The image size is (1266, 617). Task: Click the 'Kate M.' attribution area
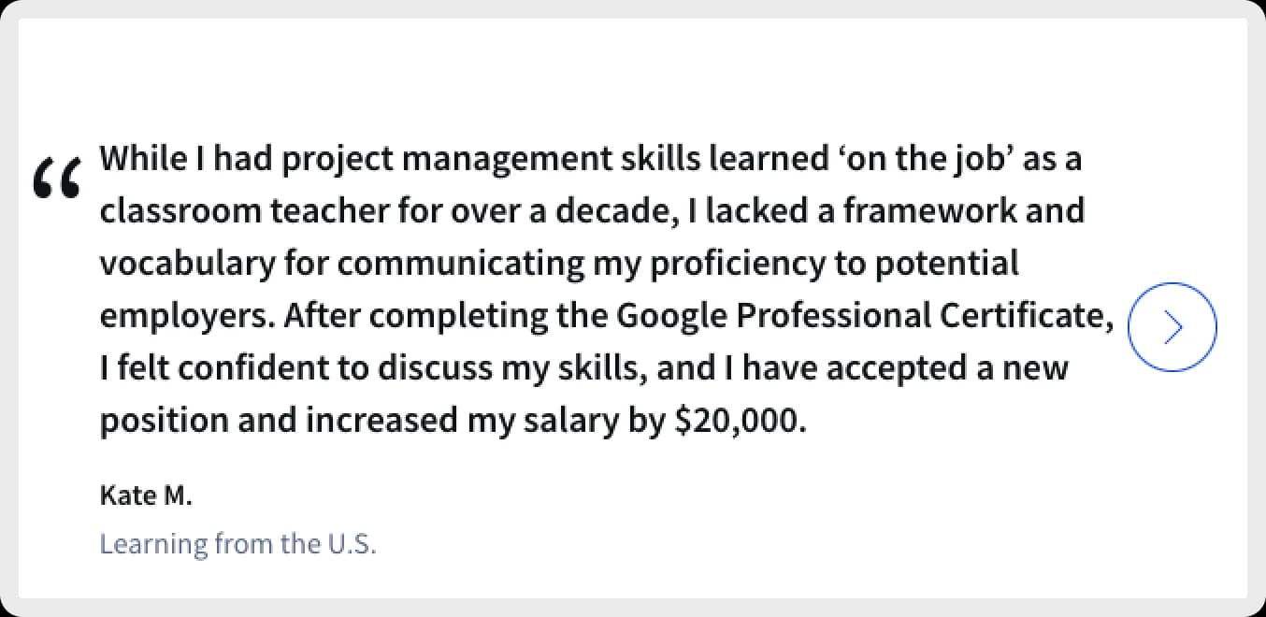(x=146, y=495)
